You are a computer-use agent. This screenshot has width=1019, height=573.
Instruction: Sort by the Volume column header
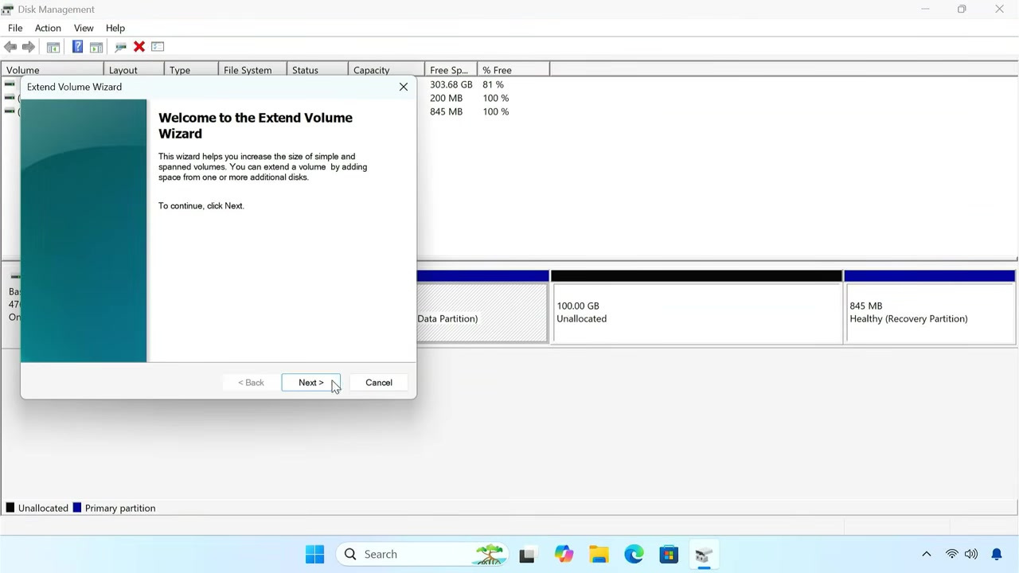[x=53, y=70]
